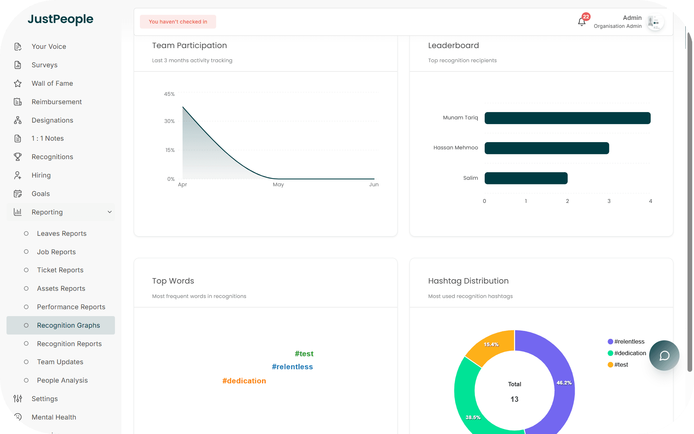Click the #dedication word in Top Words

(244, 381)
